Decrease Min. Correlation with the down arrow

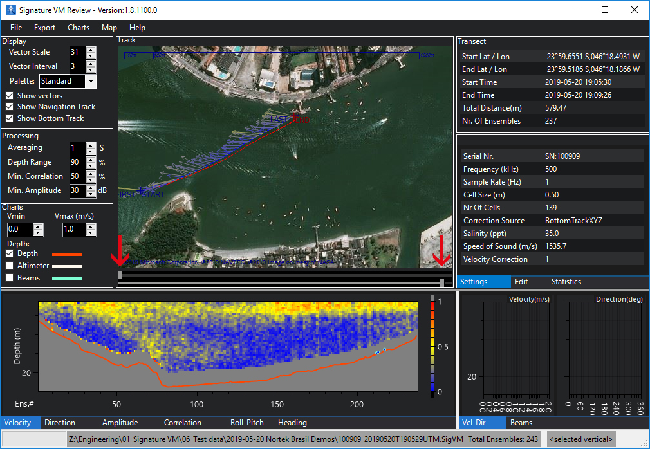tap(91, 179)
